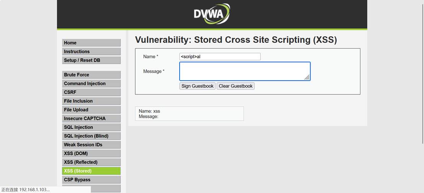Open Insecure CAPTCHA module

tap(92, 119)
